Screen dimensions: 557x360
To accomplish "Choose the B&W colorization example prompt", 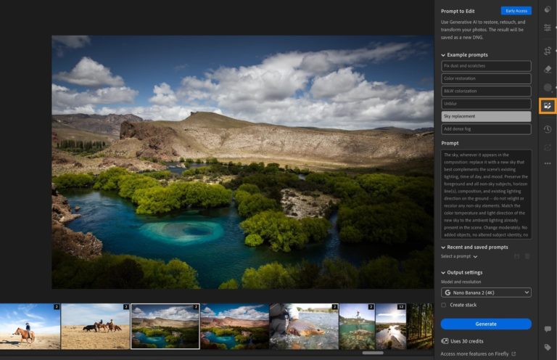I will tap(486, 91).
